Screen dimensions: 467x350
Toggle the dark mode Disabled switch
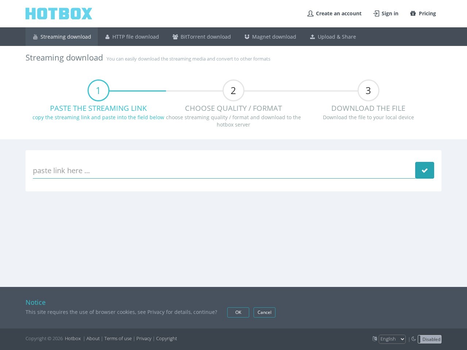tap(429, 339)
